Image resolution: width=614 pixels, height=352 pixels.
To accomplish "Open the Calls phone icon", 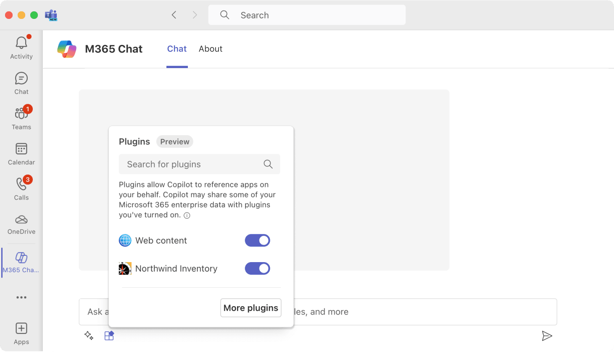I will (21, 184).
